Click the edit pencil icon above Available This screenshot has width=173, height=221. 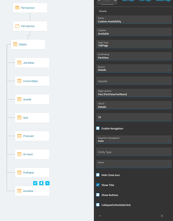[x=35, y=183]
